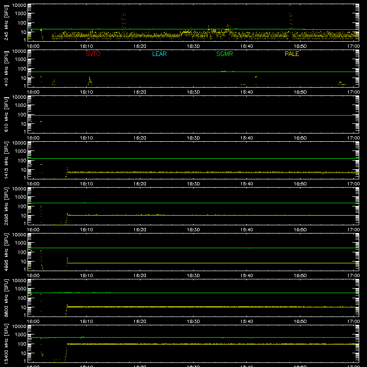Select the 410 MHz [SFU] axis label
This screenshot has height=367, width=367.
[x=6, y=68]
